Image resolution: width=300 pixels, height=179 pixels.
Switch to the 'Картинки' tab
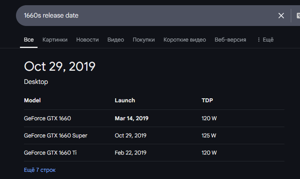tap(55, 40)
